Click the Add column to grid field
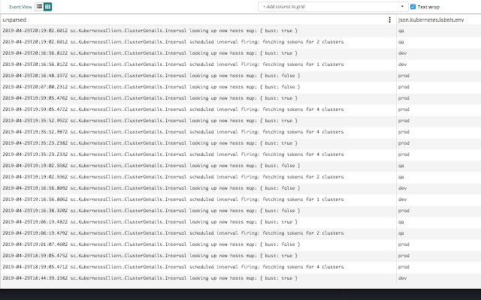Viewport: 481px width, 300px height. pyautogui.click(x=333, y=7)
